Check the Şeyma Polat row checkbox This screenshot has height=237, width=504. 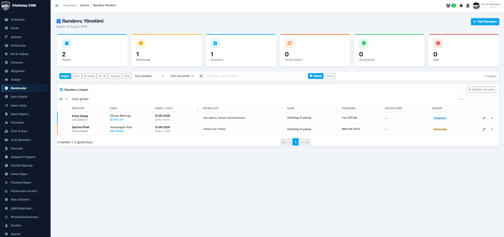pyautogui.click(x=62, y=129)
